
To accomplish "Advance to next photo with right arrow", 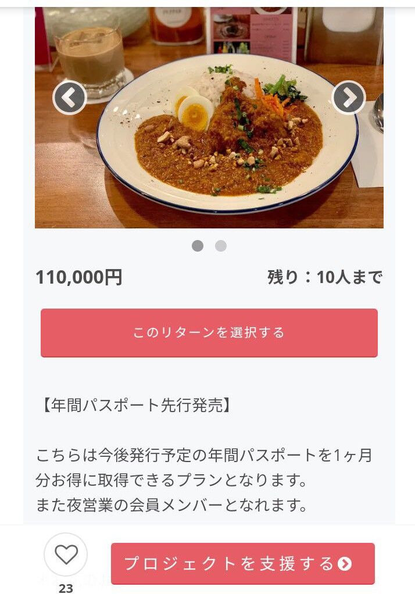I will tap(349, 98).
